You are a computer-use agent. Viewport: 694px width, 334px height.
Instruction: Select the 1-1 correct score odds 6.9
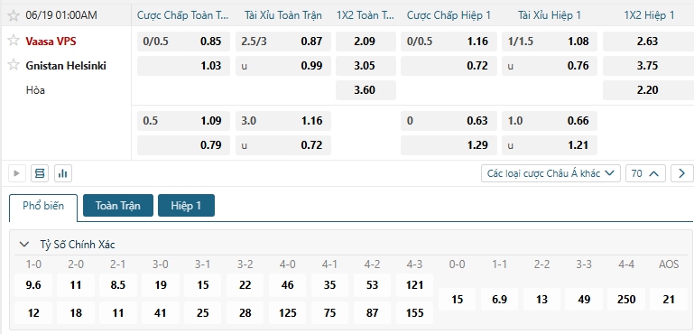[x=499, y=300]
